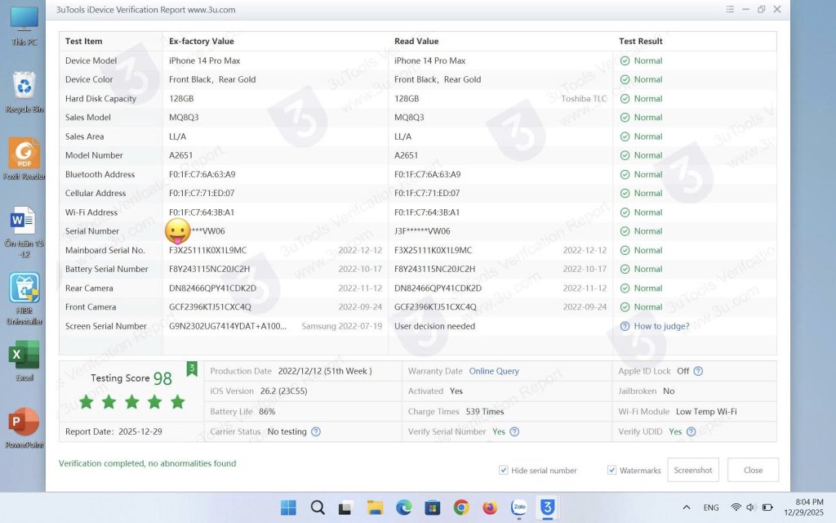Click the Screenshot button
This screenshot has width=836, height=523.
pyautogui.click(x=693, y=470)
